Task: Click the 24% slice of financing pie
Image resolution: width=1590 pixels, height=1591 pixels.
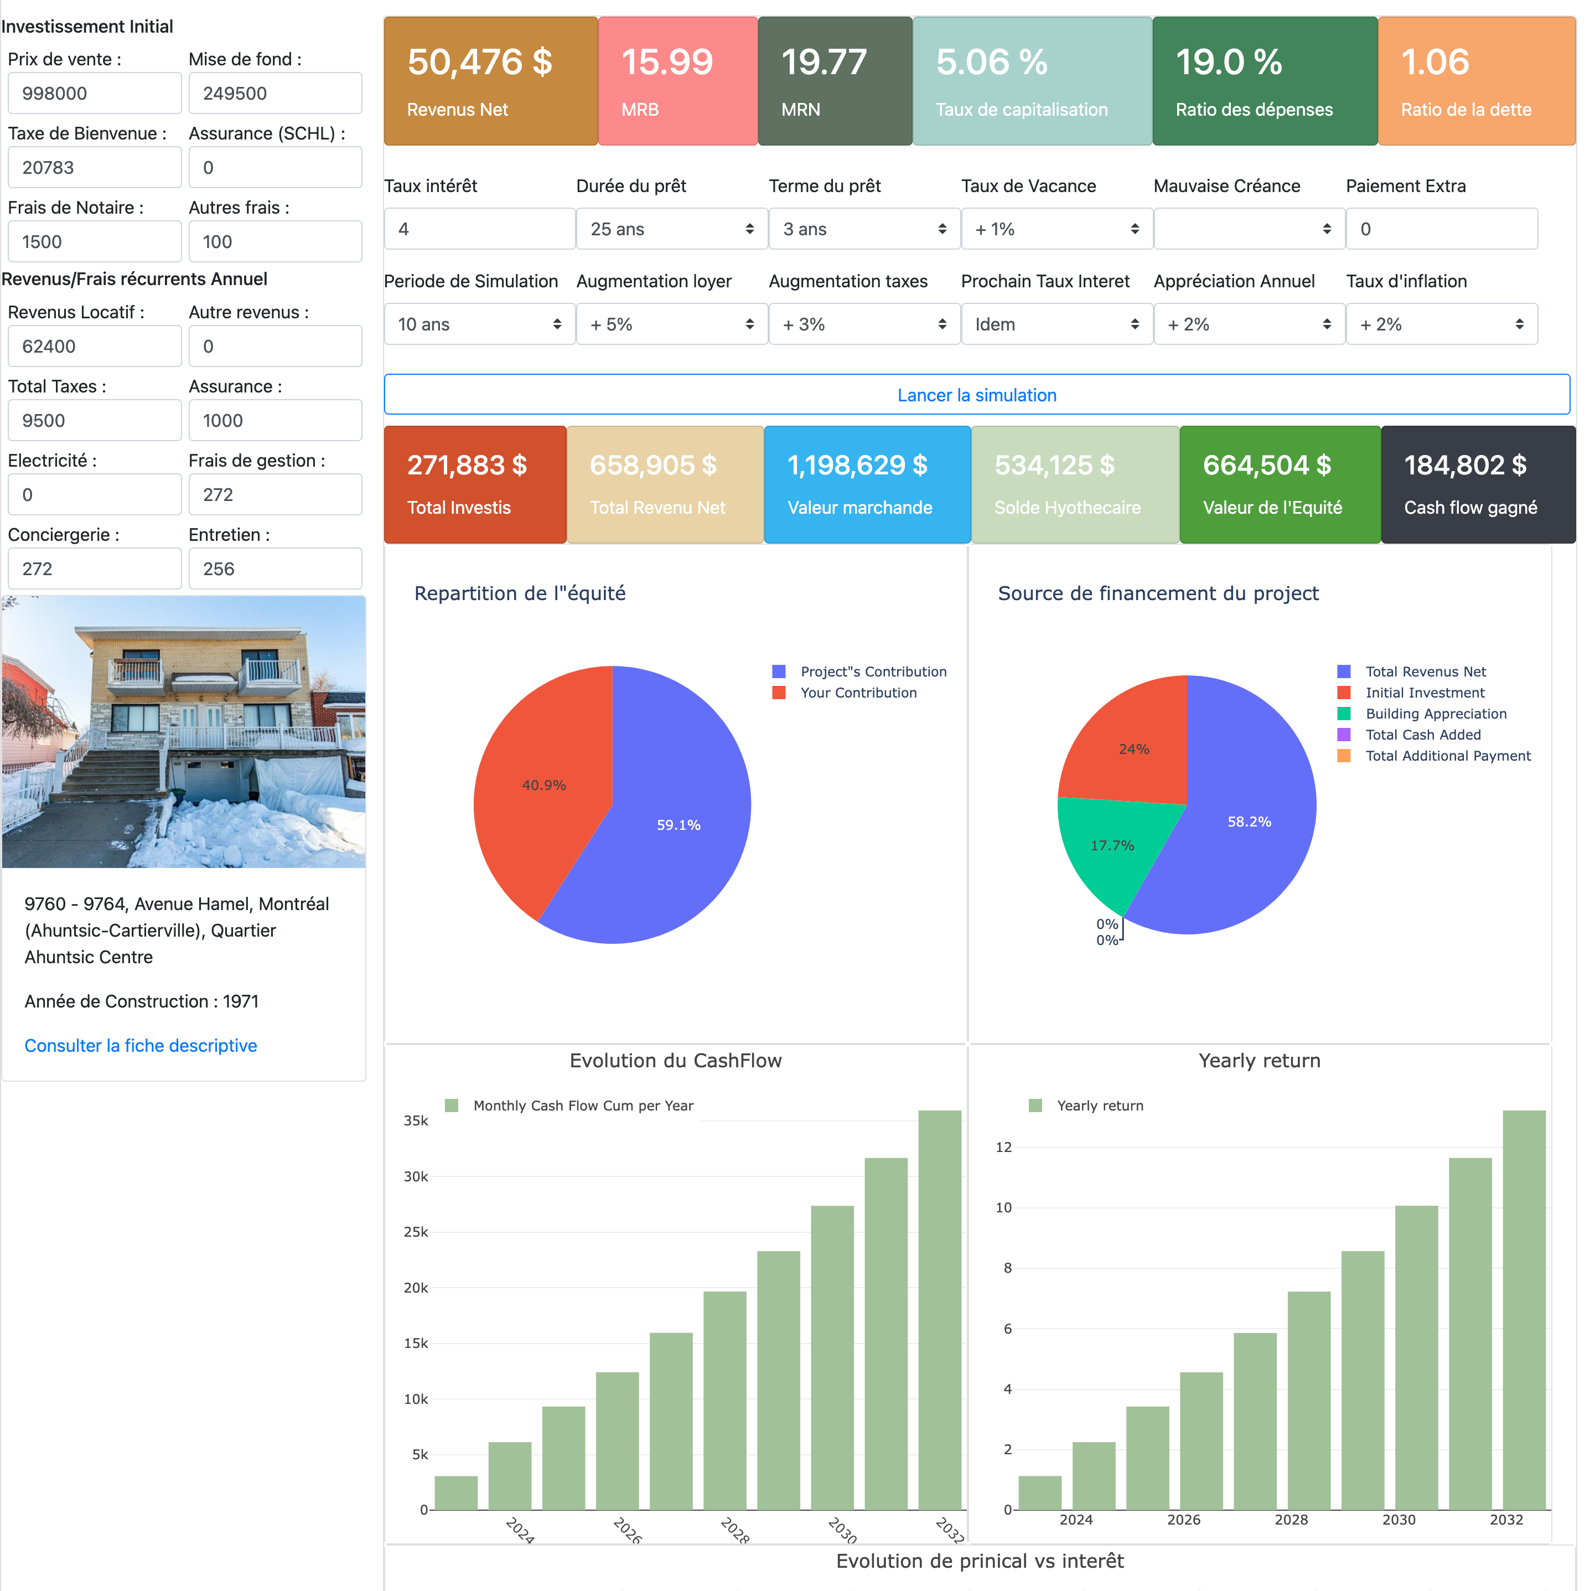Action: 1134,748
